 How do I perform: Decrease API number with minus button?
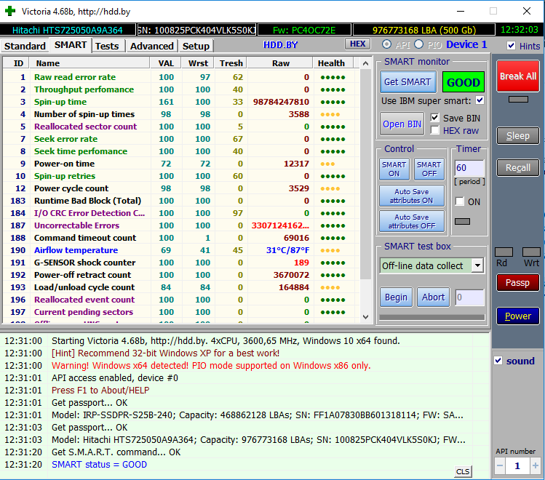[x=500, y=465]
